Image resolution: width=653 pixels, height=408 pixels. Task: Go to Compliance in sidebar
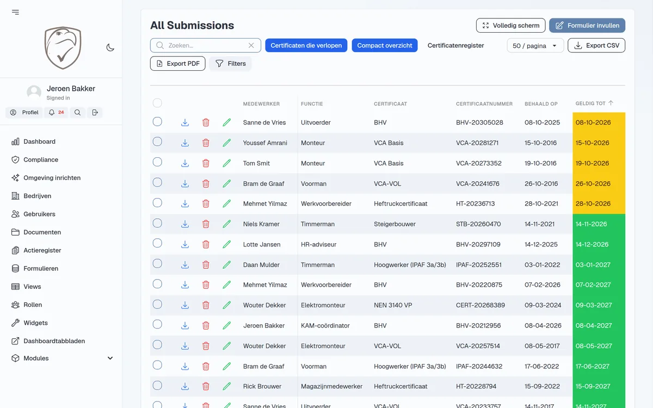41,160
